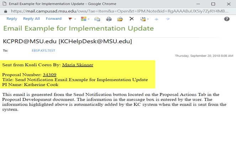The height and width of the screenshot is (152, 236).
Task: Click the open-envelope icon next to printer
Action: pyautogui.click(x=120, y=19)
